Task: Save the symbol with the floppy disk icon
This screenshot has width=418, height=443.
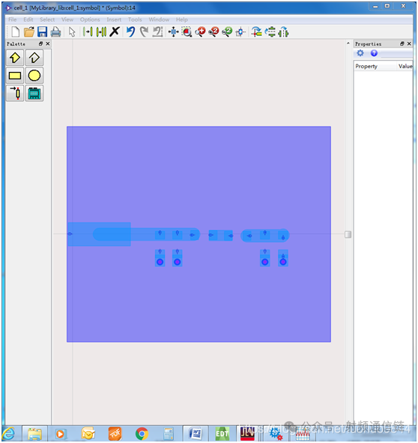Action: tap(43, 32)
